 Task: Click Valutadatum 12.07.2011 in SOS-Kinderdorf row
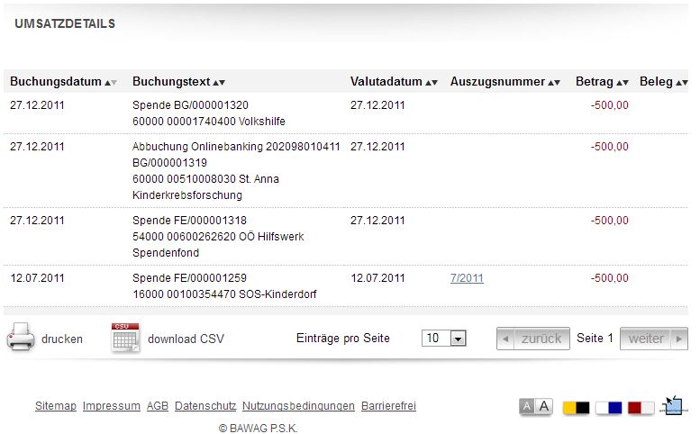tap(377, 278)
